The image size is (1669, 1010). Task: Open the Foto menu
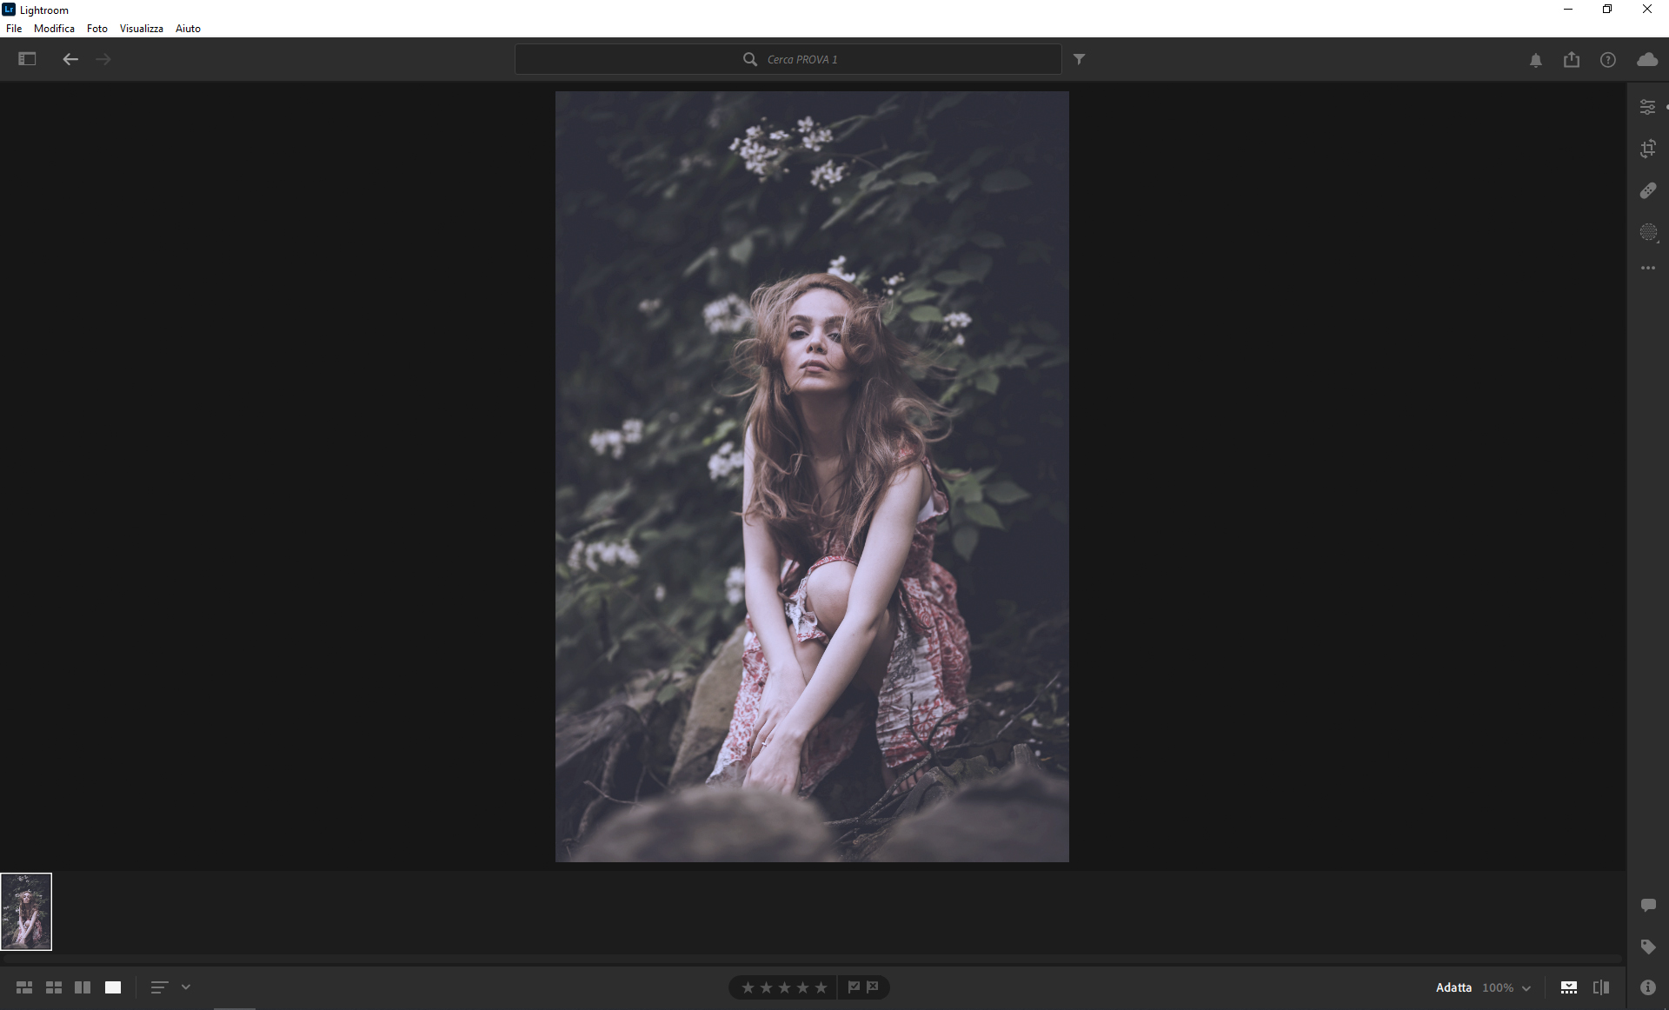tap(96, 29)
